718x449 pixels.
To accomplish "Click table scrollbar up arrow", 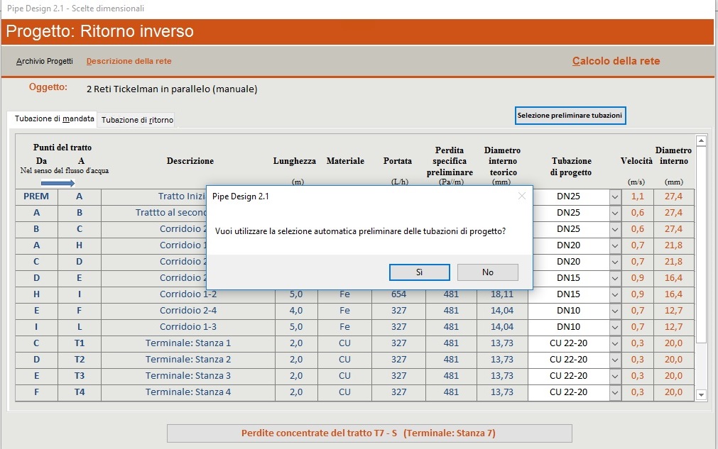I will point(701,140).
